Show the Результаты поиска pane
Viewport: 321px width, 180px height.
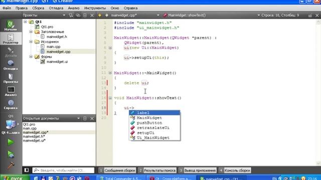tap(157, 170)
